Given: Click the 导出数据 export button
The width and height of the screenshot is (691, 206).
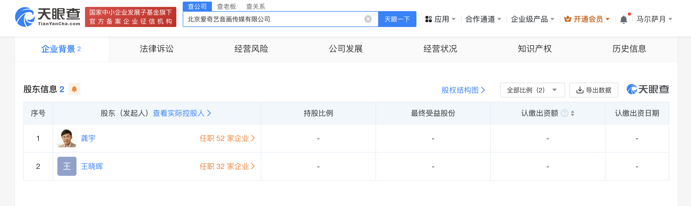Looking at the screenshot, I should tap(593, 90).
